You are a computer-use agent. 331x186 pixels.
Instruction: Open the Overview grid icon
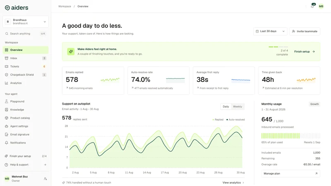click(7, 50)
